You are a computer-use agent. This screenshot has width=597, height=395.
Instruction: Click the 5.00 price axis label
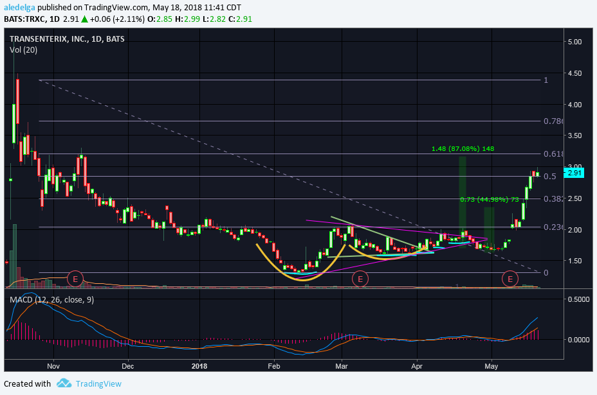(574, 42)
